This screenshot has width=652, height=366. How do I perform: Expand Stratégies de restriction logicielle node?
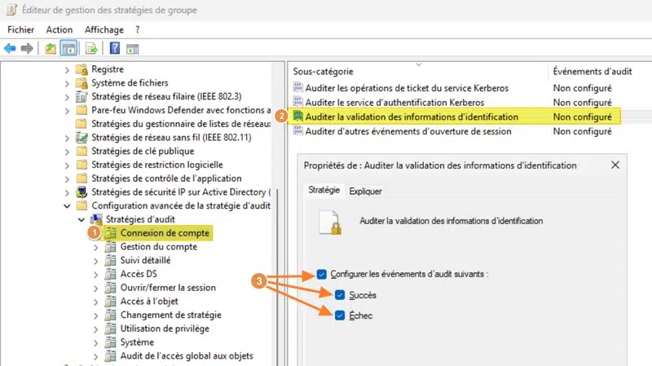[67, 165]
